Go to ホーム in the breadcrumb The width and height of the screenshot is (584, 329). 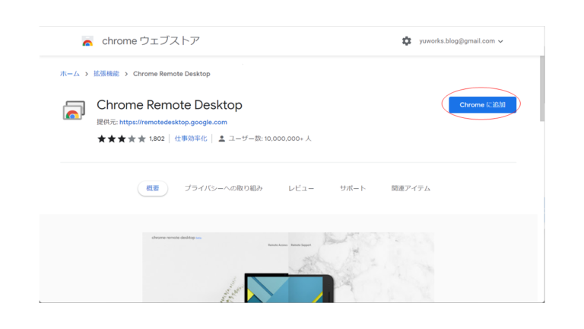click(69, 74)
